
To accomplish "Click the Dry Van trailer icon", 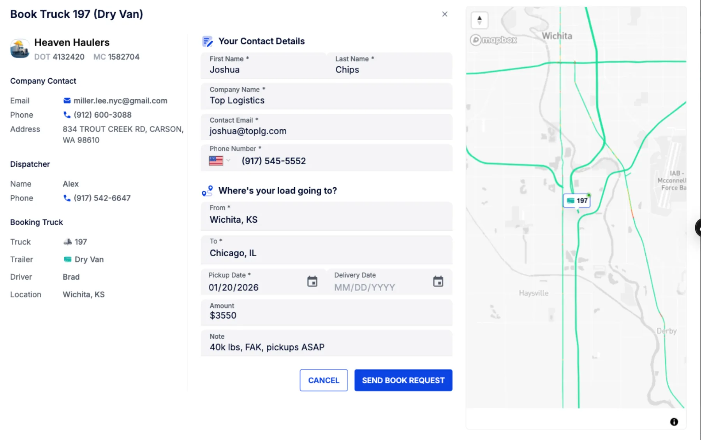I will 68,259.
